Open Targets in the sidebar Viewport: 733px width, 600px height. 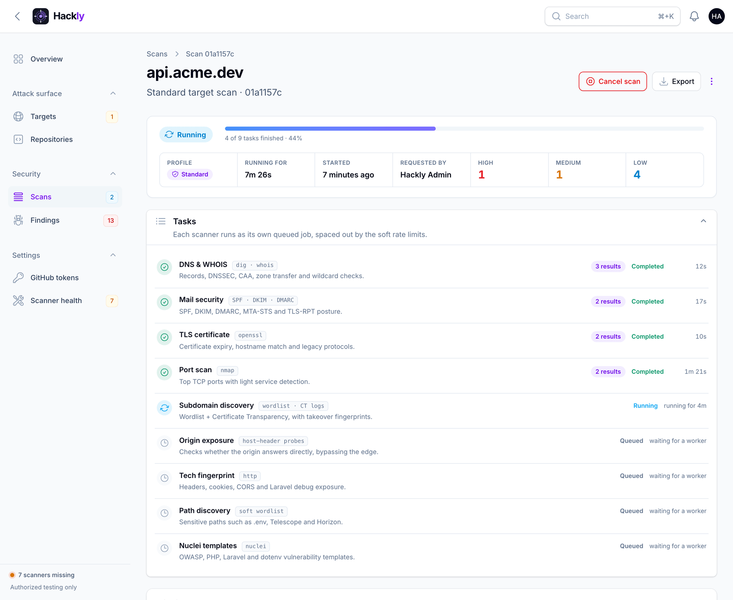click(x=65, y=116)
